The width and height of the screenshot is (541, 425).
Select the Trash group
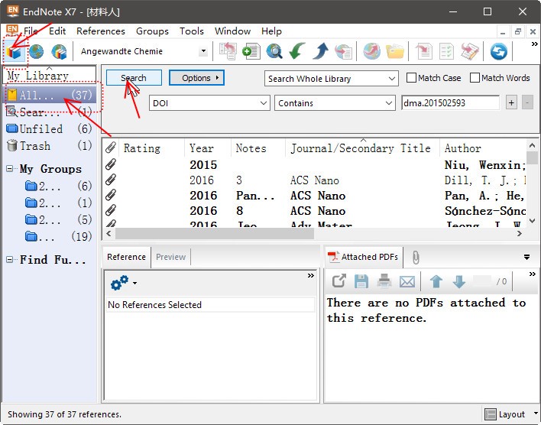(50, 146)
